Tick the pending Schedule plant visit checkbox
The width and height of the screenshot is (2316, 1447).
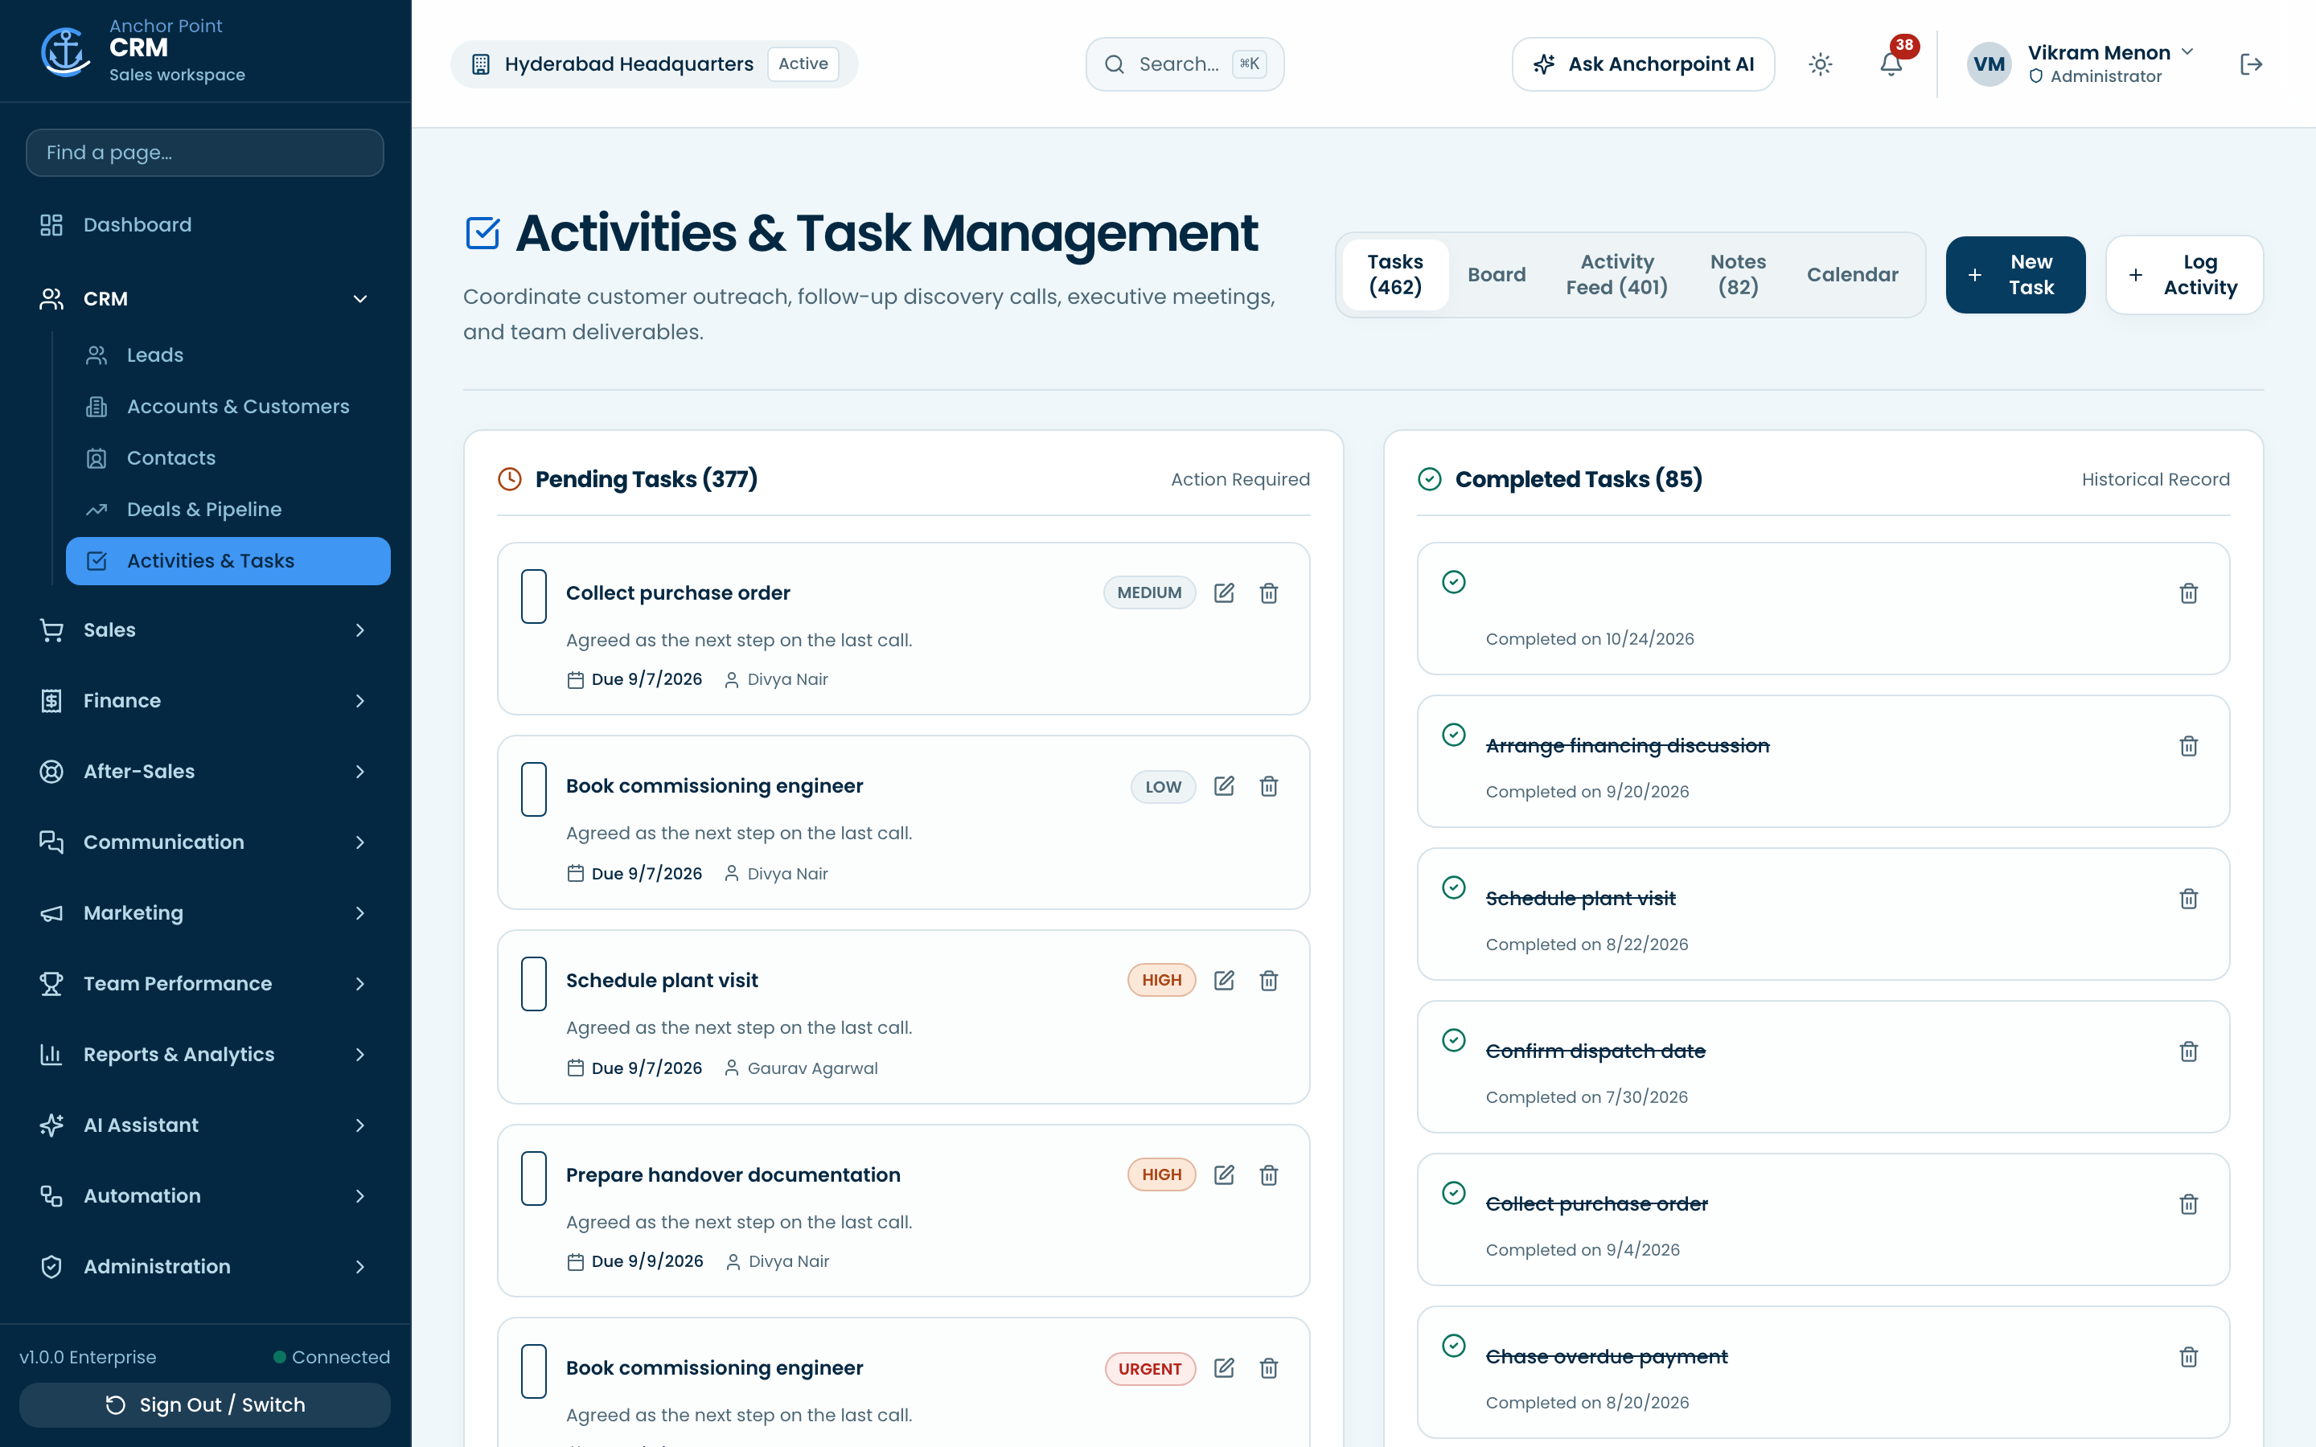[534, 984]
